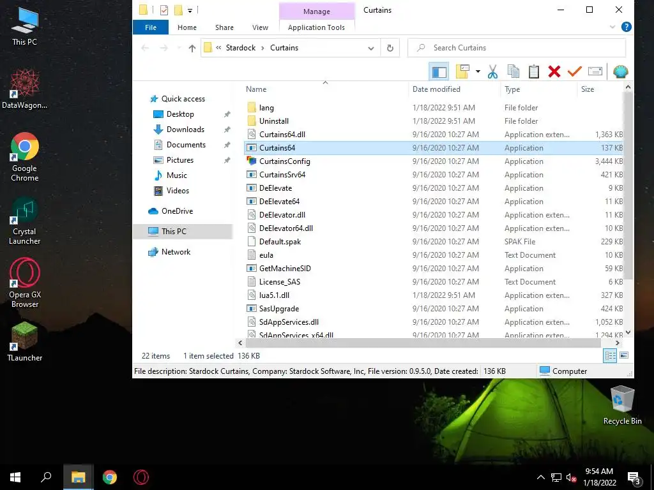This screenshot has height=490, width=654.
Task: Paste using the clipboard toolbar icon
Action: pos(534,71)
